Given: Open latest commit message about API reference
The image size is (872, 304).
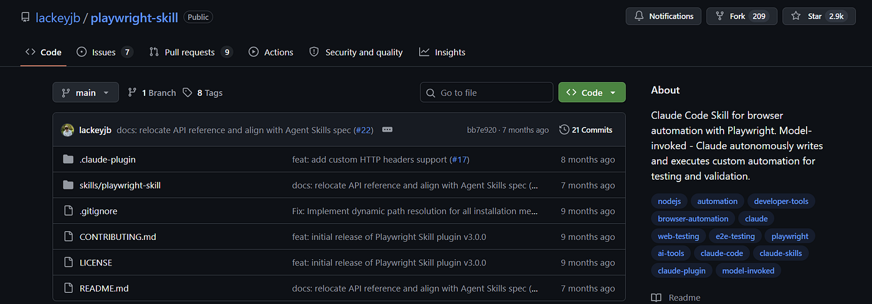Looking at the screenshot, I should click(234, 130).
